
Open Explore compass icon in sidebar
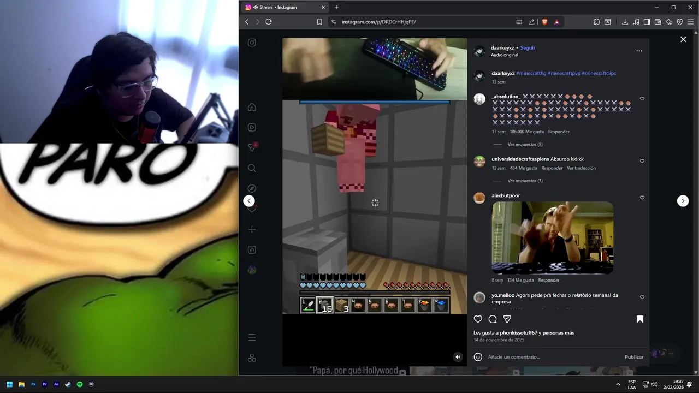(252, 188)
